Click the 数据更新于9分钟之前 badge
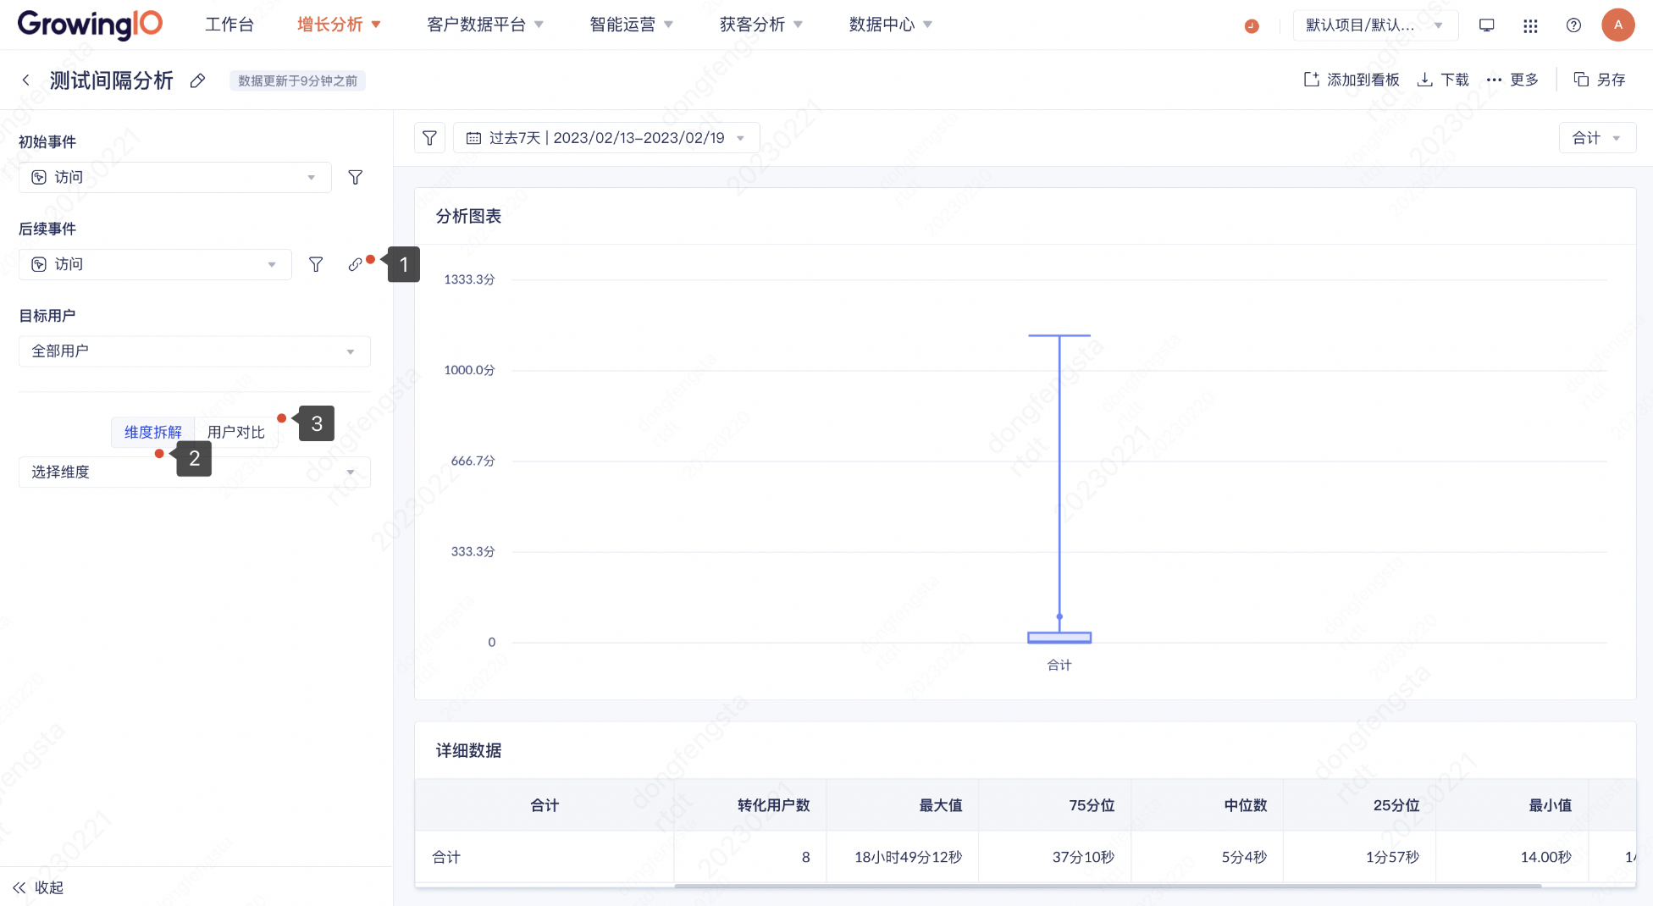This screenshot has height=906, width=1653. tap(297, 80)
